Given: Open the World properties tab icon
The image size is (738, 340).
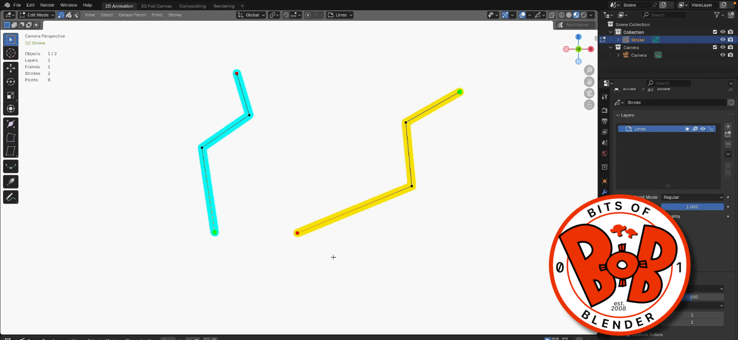Looking at the screenshot, I should (x=604, y=153).
